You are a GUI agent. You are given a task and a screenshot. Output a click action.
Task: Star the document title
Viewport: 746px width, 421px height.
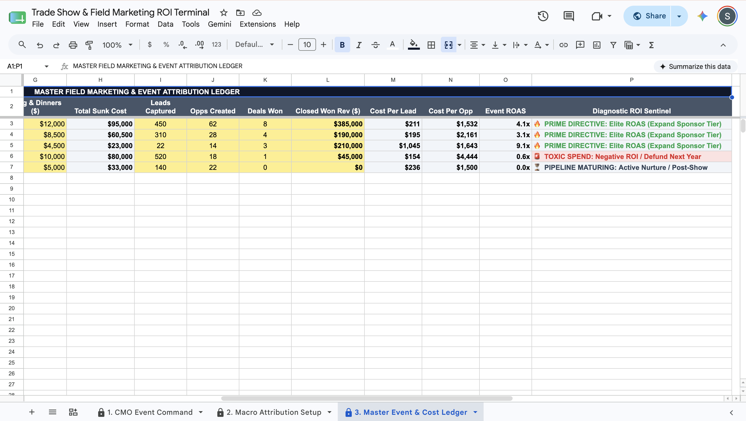pos(224,13)
